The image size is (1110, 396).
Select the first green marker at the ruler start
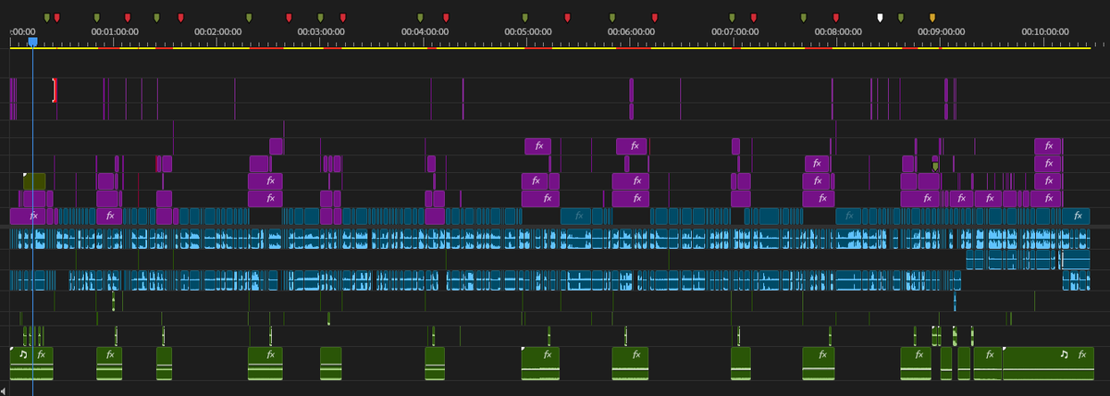coord(46,17)
